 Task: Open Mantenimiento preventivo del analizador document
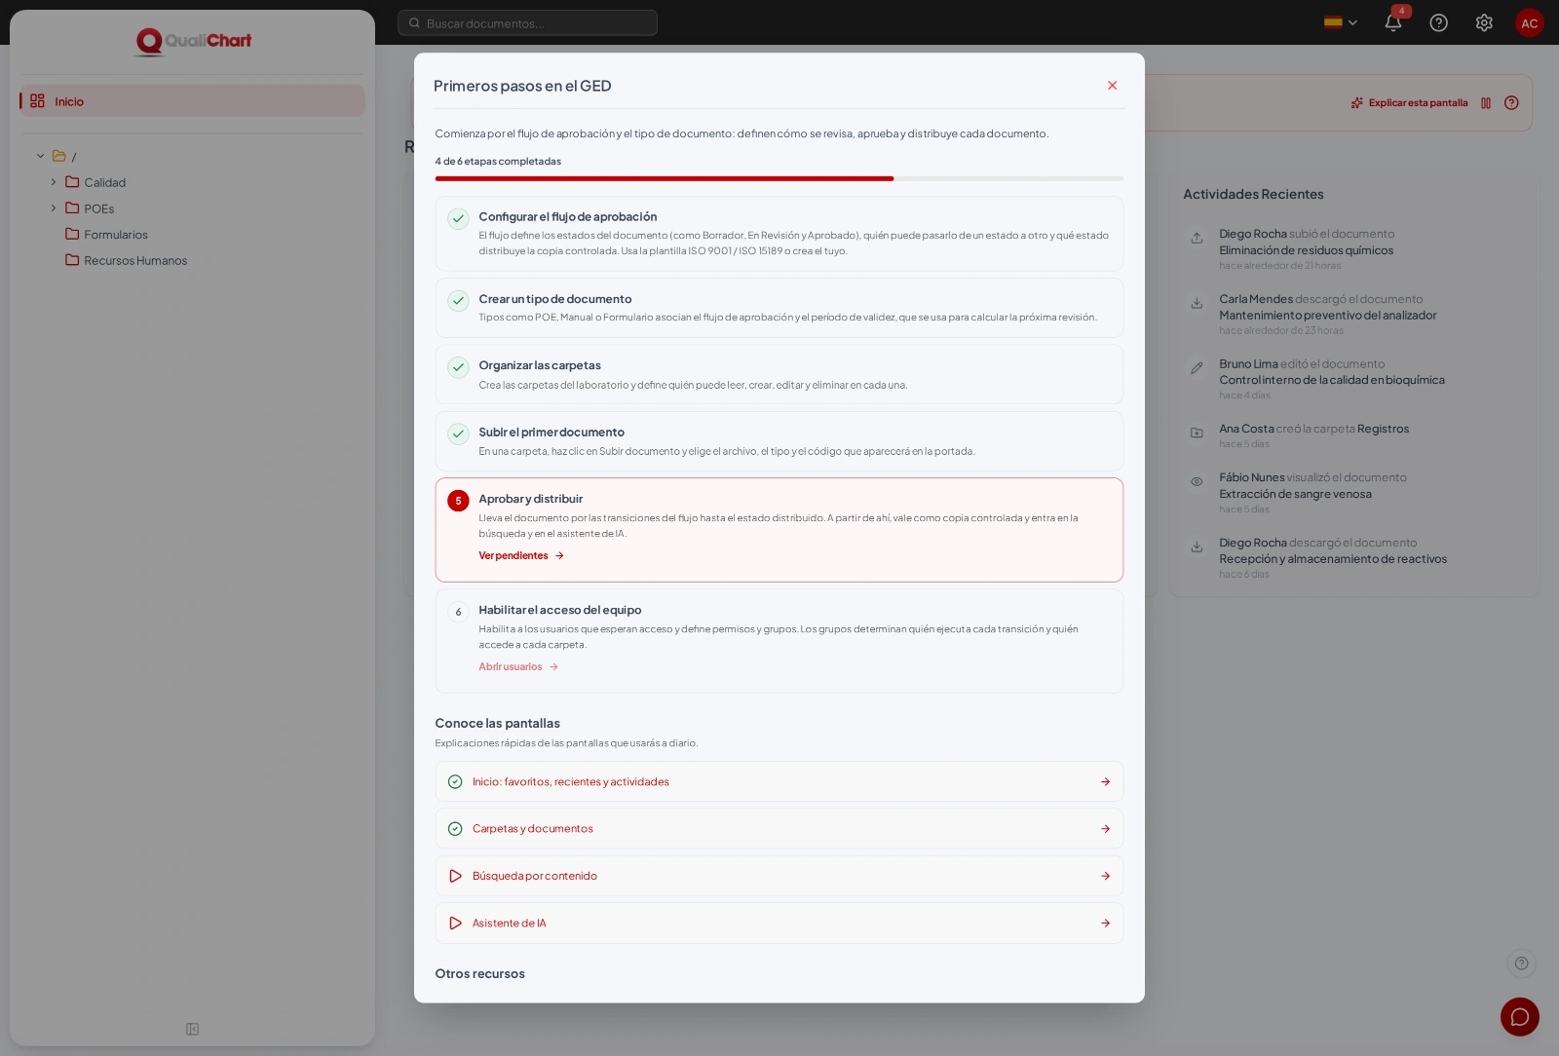tap(1327, 316)
